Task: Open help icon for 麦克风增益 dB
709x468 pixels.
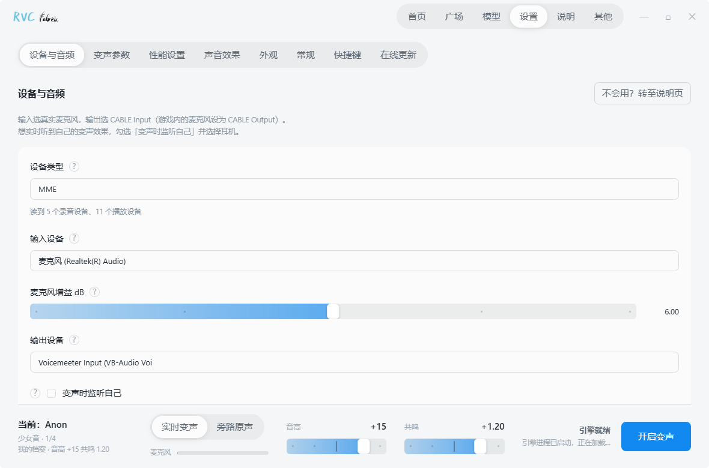Action: tap(94, 292)
